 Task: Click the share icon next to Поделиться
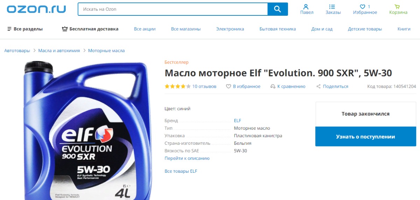click(318, 86)
